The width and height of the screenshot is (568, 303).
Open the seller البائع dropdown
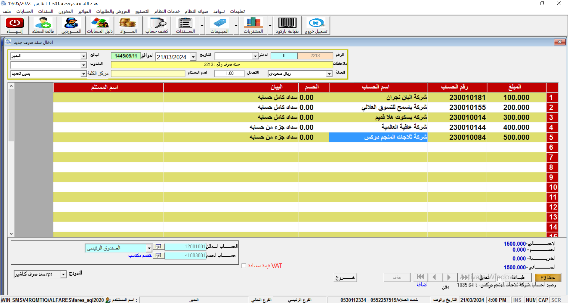click(84, 56)
